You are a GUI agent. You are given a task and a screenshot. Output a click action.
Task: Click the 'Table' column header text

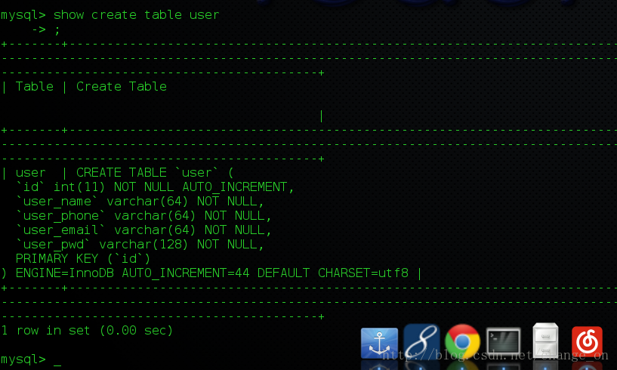(34, 87)
